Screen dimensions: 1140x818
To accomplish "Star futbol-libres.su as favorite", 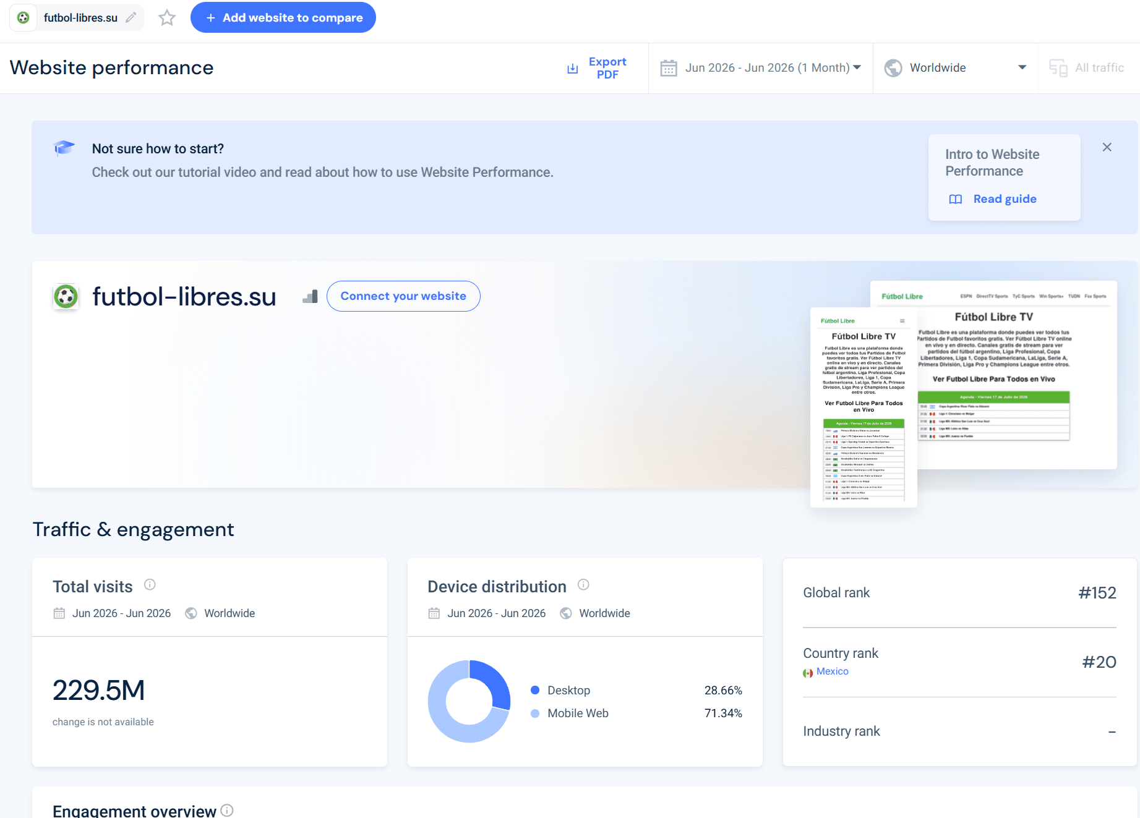I will 167,17.
